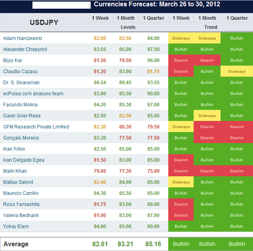Click the Facundo Molina name link
253x251 pixels.
coord(20,105)
